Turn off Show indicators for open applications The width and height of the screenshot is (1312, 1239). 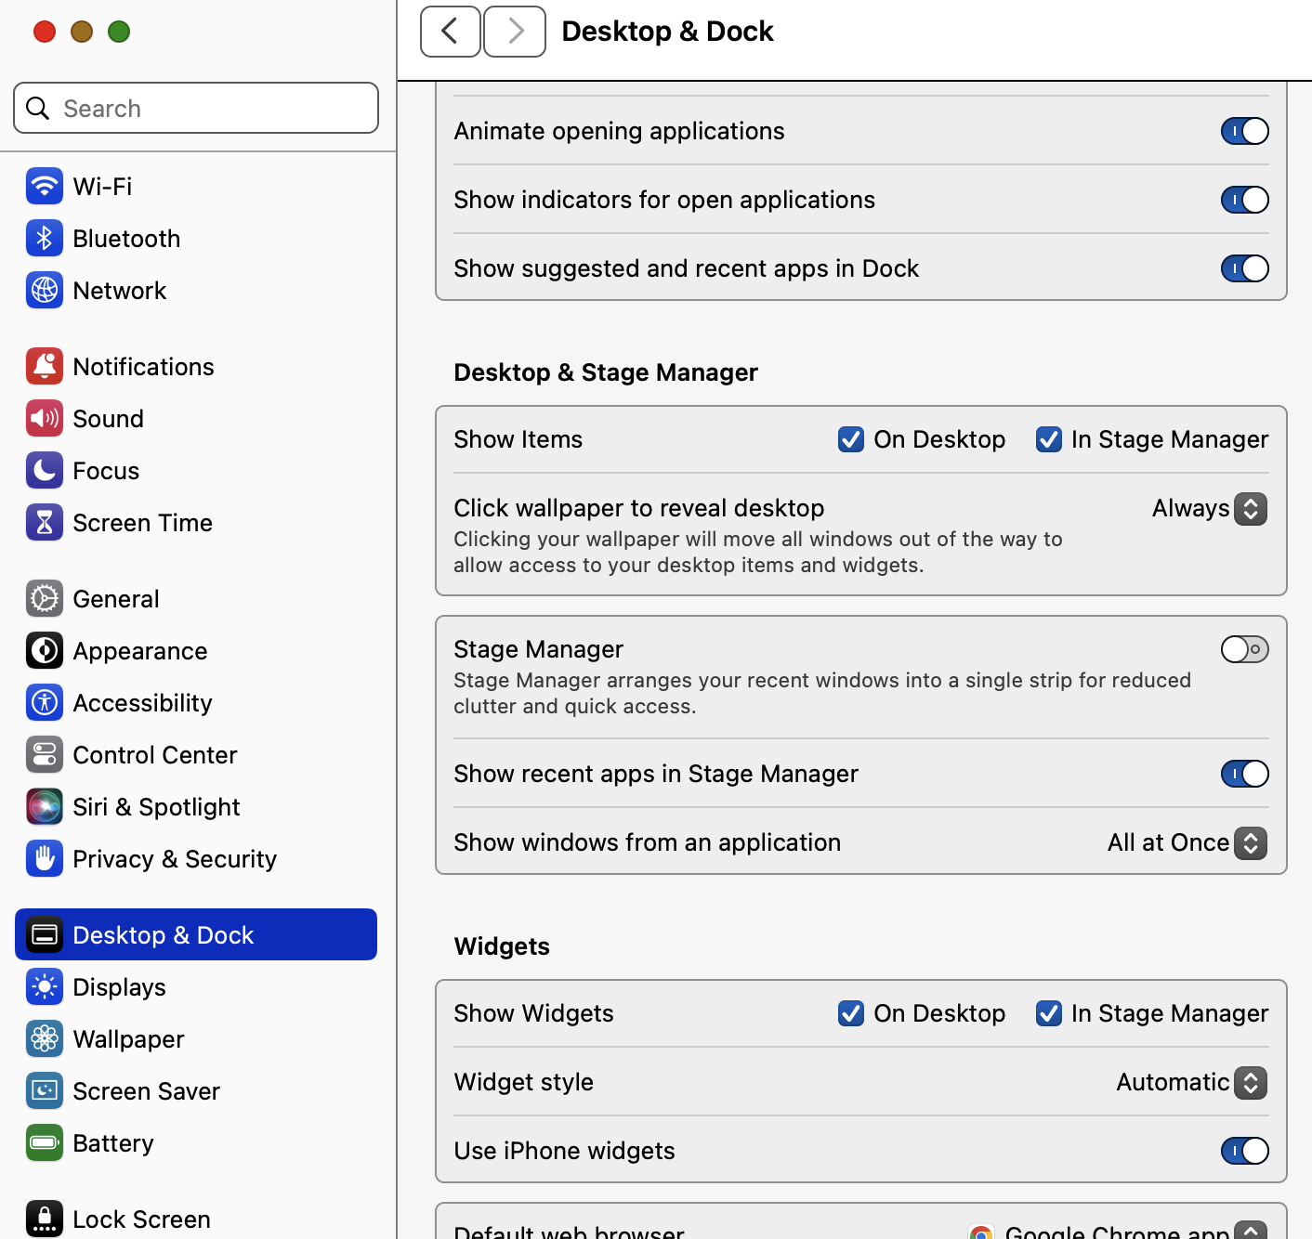tap(1245, 200)
